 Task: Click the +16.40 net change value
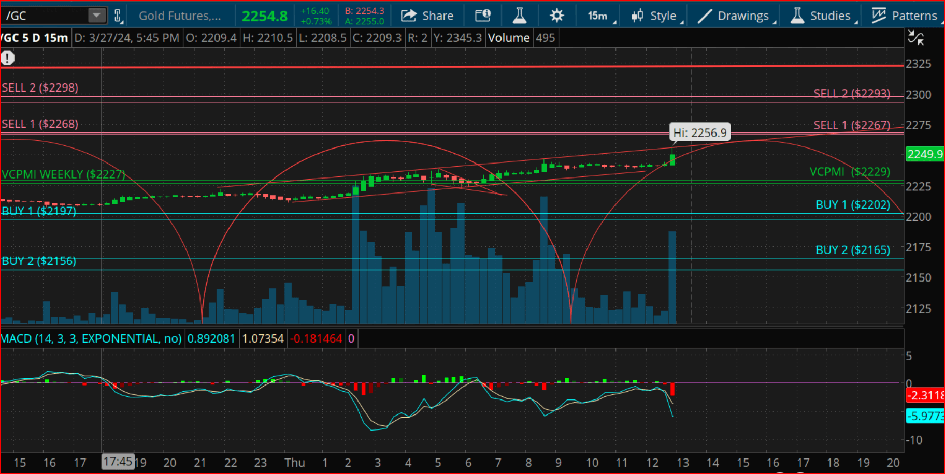click(315, 11)
